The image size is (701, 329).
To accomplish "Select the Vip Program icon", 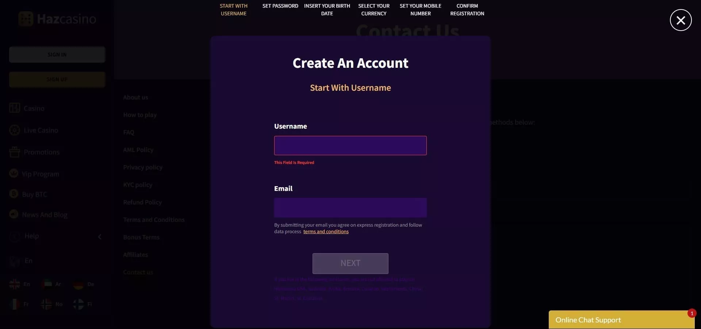I will pos(14,173).
